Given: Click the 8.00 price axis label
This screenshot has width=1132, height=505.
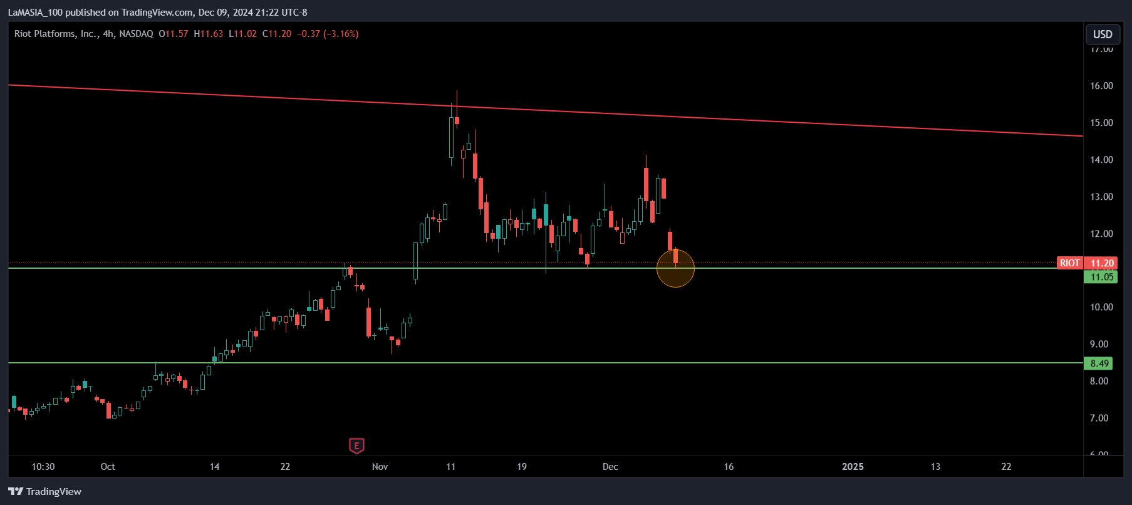Looking at the screenshot, I should (x=1099, y=381).
